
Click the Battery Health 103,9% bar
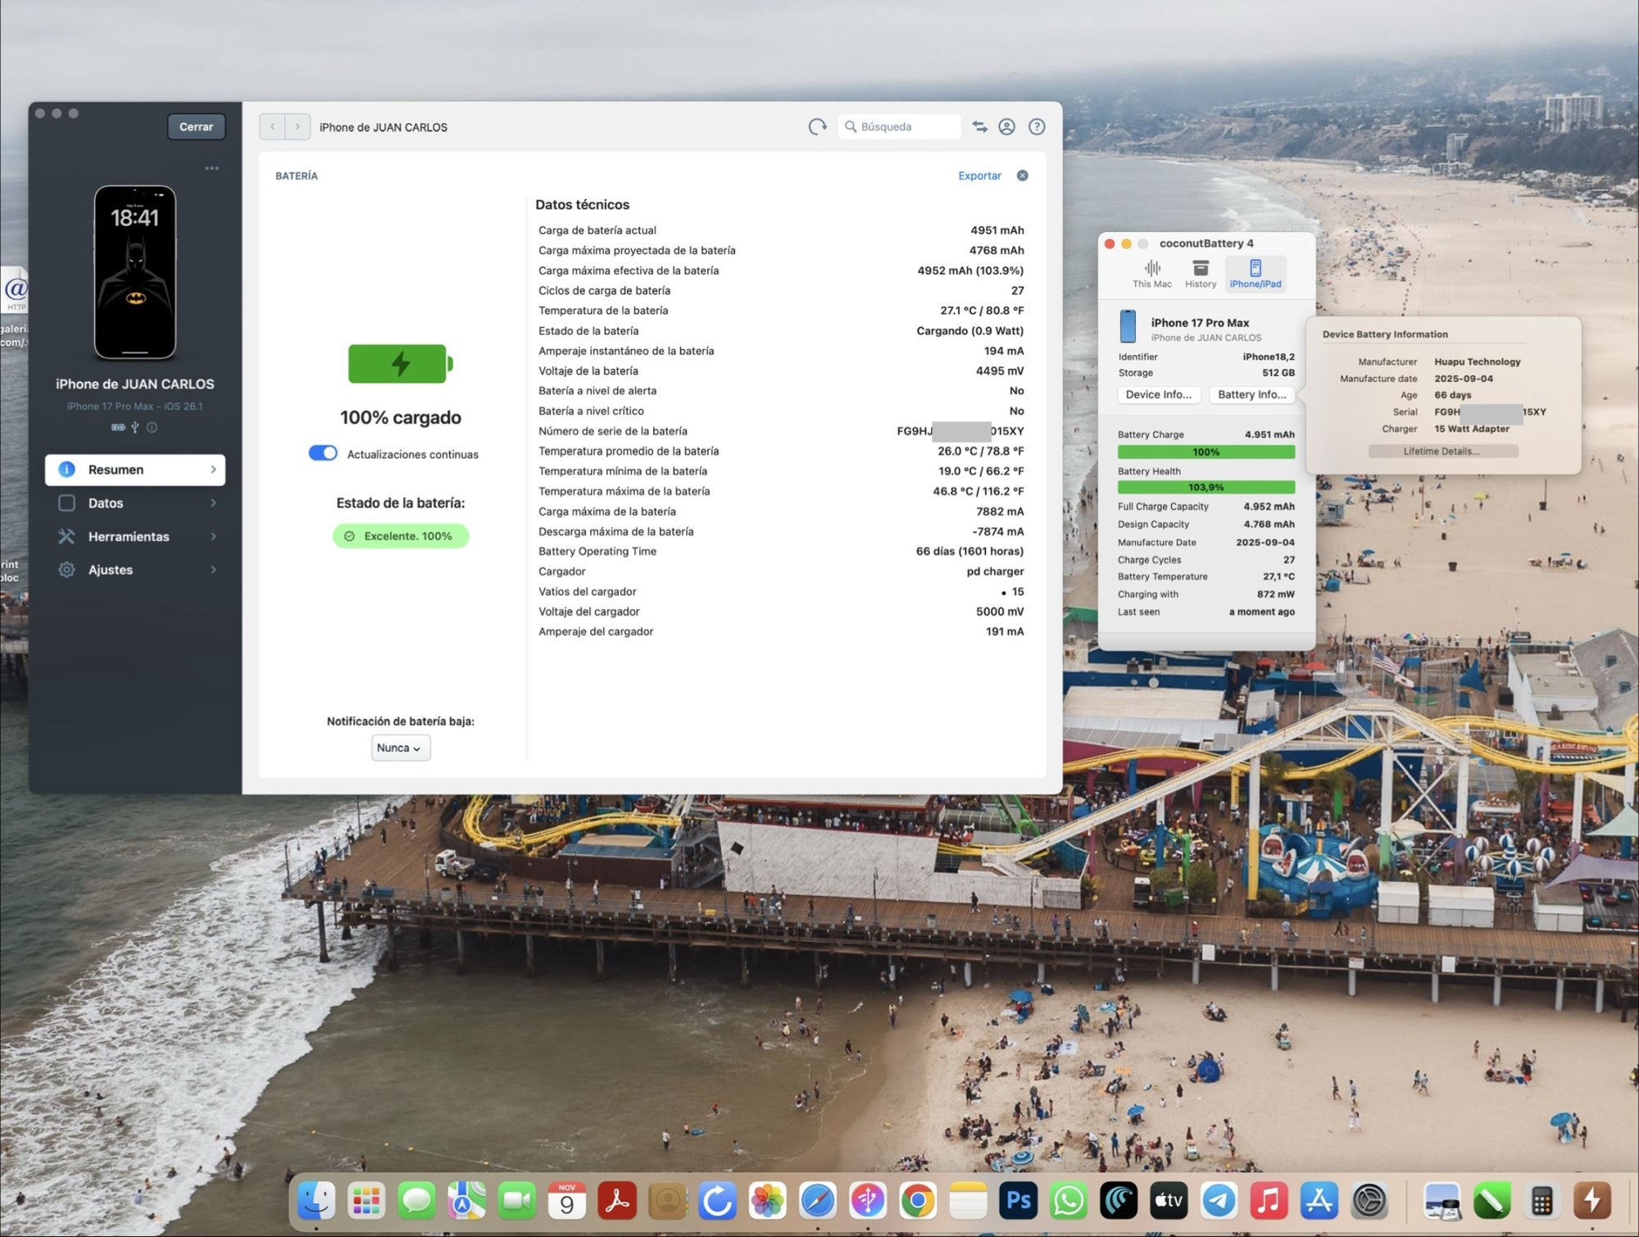pos(1205,487)
